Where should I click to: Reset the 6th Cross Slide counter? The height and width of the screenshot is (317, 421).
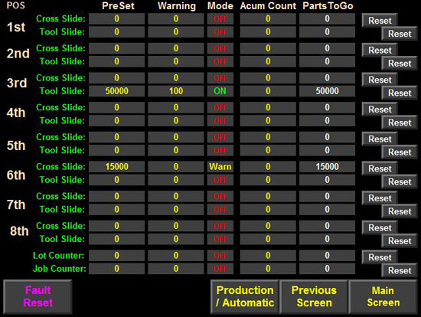380,168
